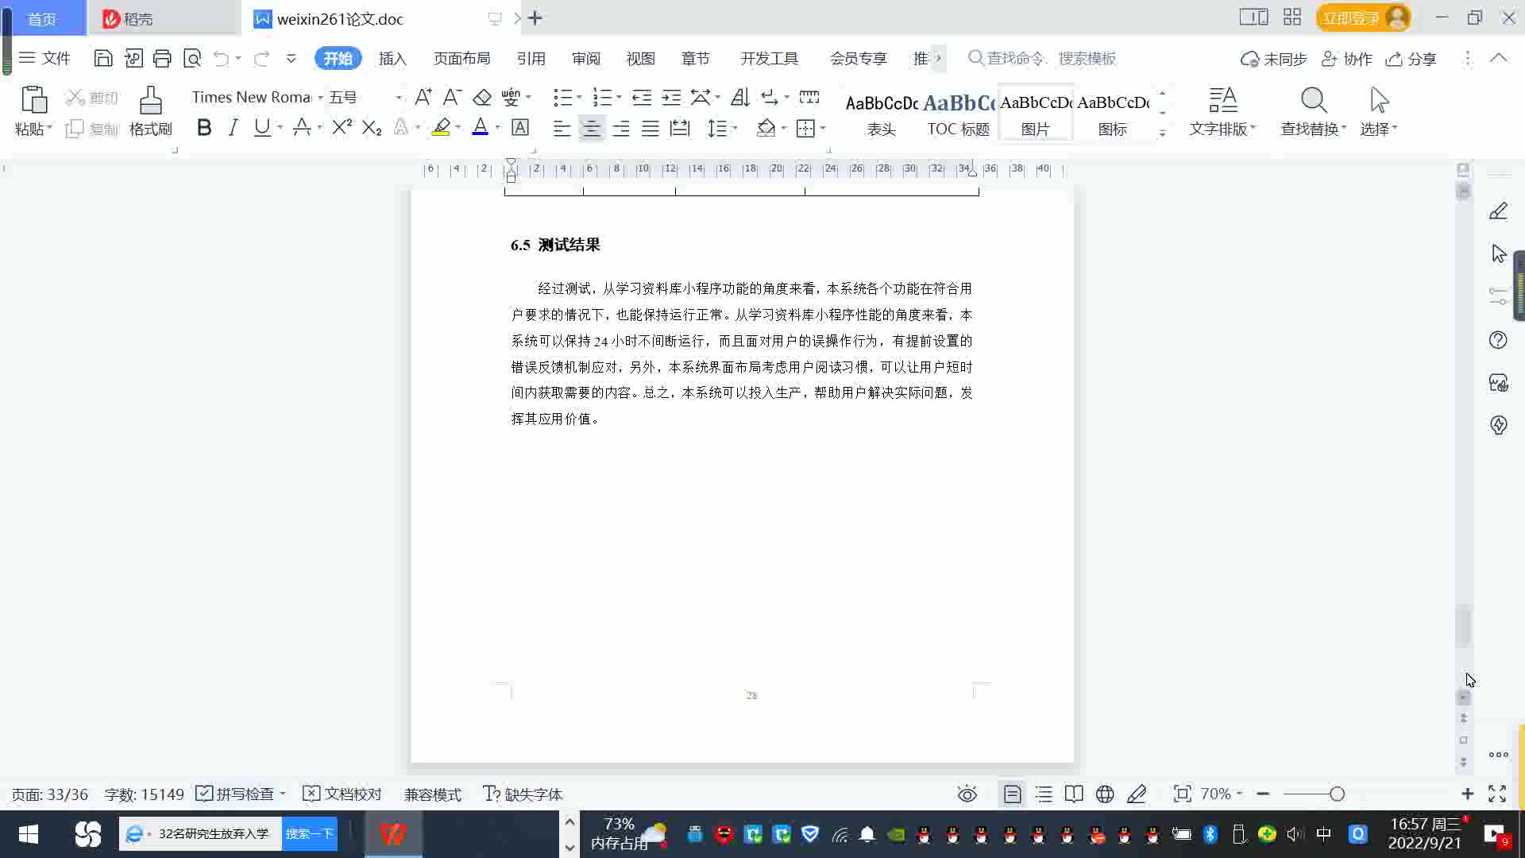Viewport: 1525px width, 858px height.
Task: Click the help question mark in sidebar
Action: (x=1498, y=340)
